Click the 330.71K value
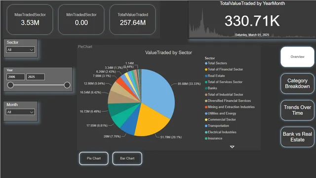The width and height of the screenshot is (316, 178). click(x=252, y=21)
